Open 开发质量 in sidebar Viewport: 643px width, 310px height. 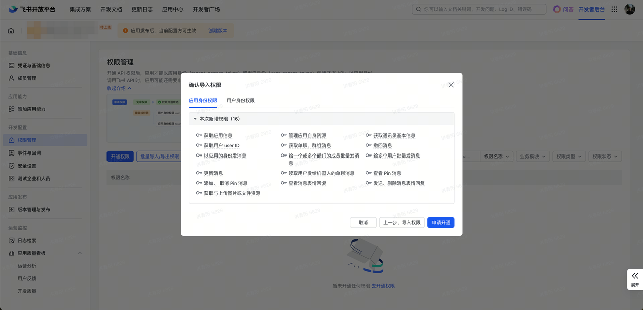point(27,291)
